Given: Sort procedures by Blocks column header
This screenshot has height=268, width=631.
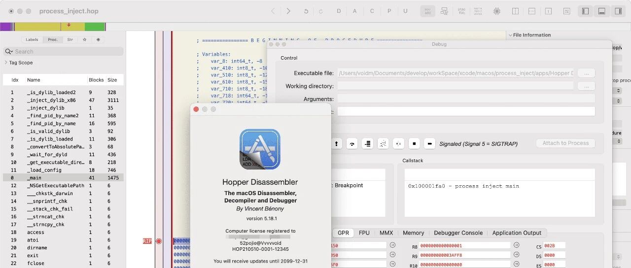Looking at the screenshot, I should [96, 80].
